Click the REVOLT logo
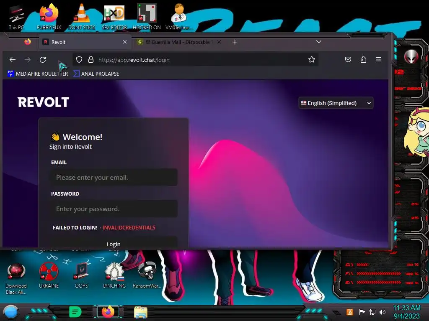429x321 pixels. pos(43,102)
